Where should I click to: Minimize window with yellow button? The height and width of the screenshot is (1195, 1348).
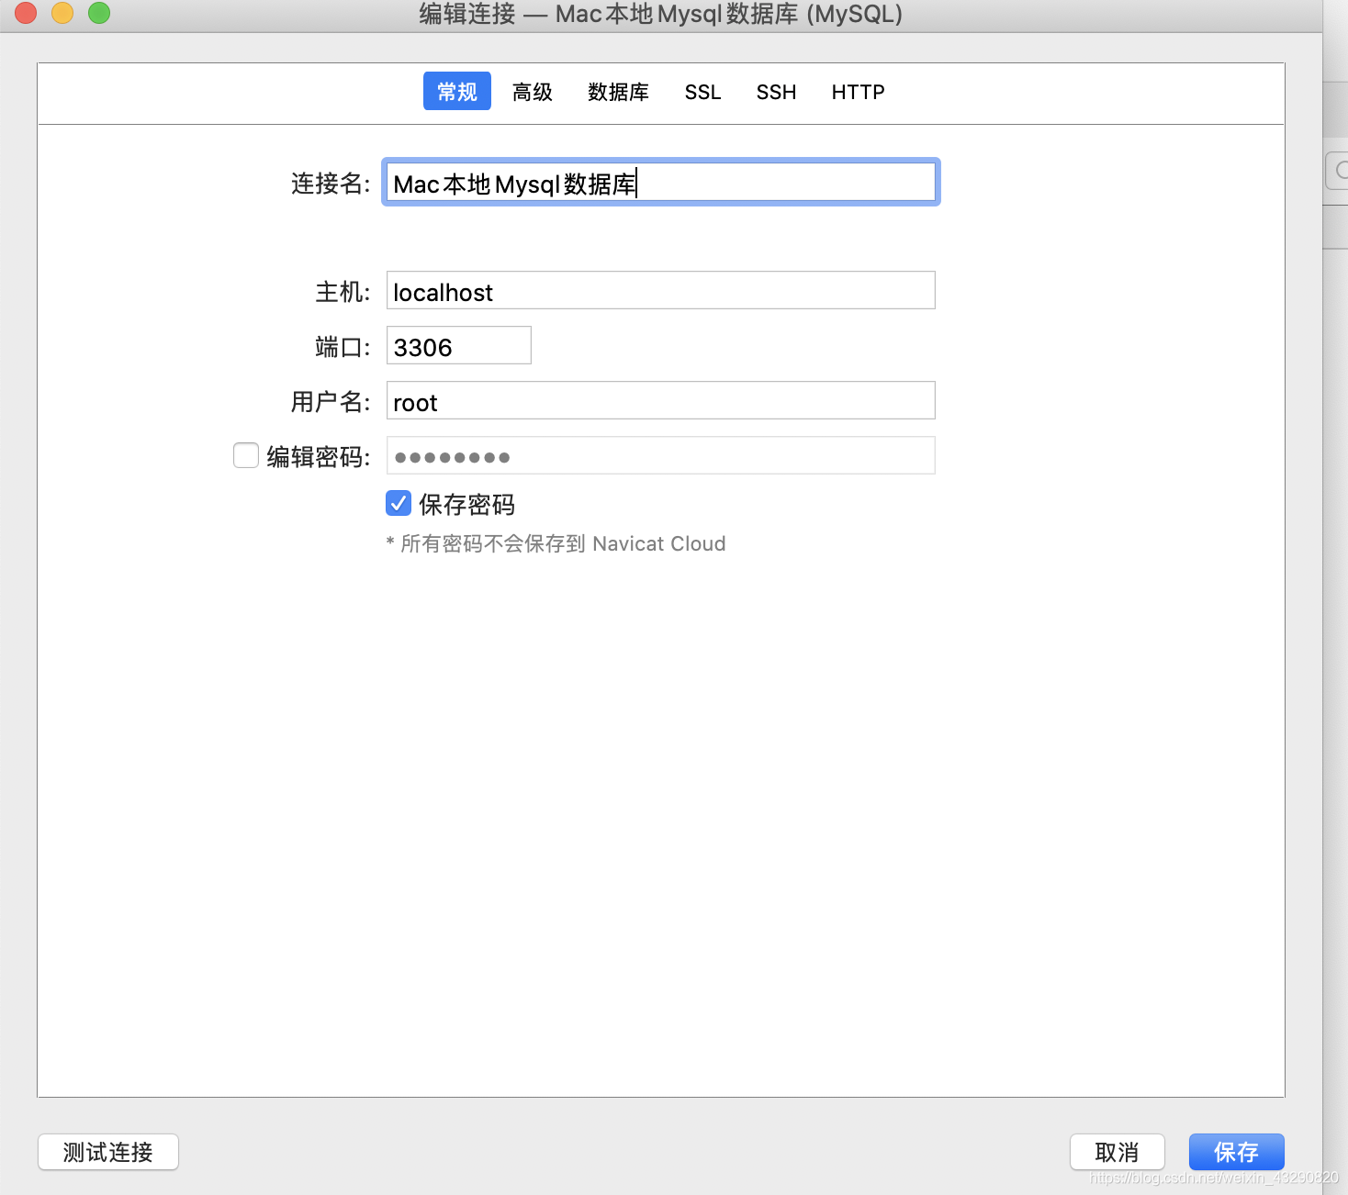click(62, 13)
